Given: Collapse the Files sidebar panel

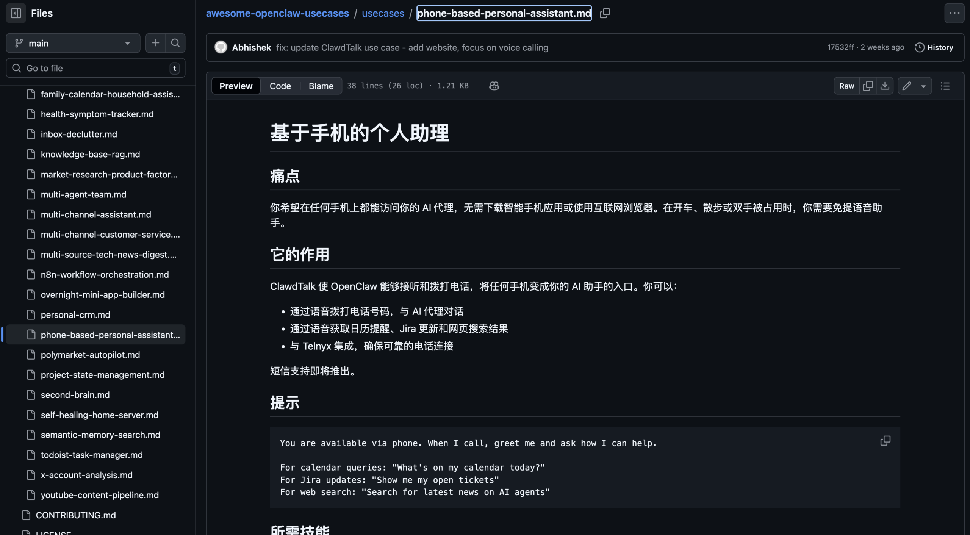Looking at the screenshot, I should coord(16,13).
